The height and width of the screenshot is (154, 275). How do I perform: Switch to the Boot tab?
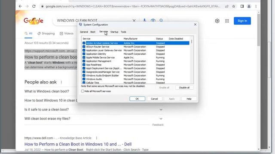(93, 32)
